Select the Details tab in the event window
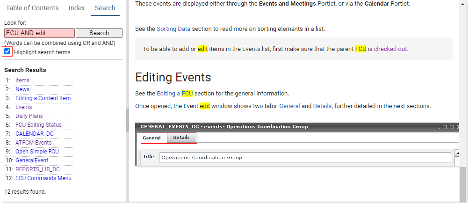The image size is (469, 204). click(181, 138)
